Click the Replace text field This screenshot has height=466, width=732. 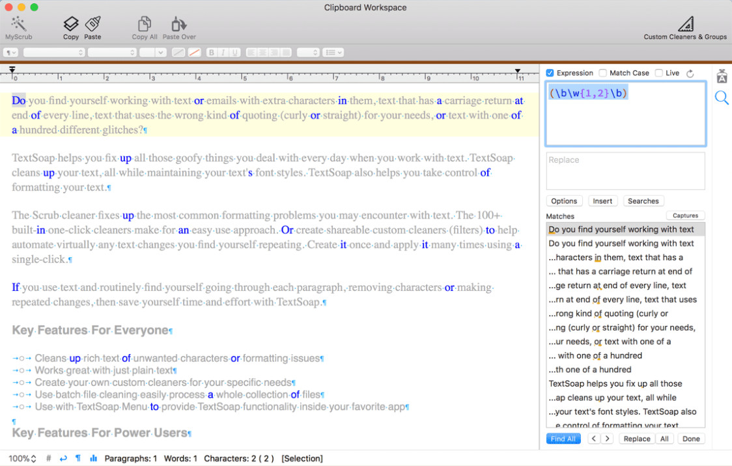626,171
